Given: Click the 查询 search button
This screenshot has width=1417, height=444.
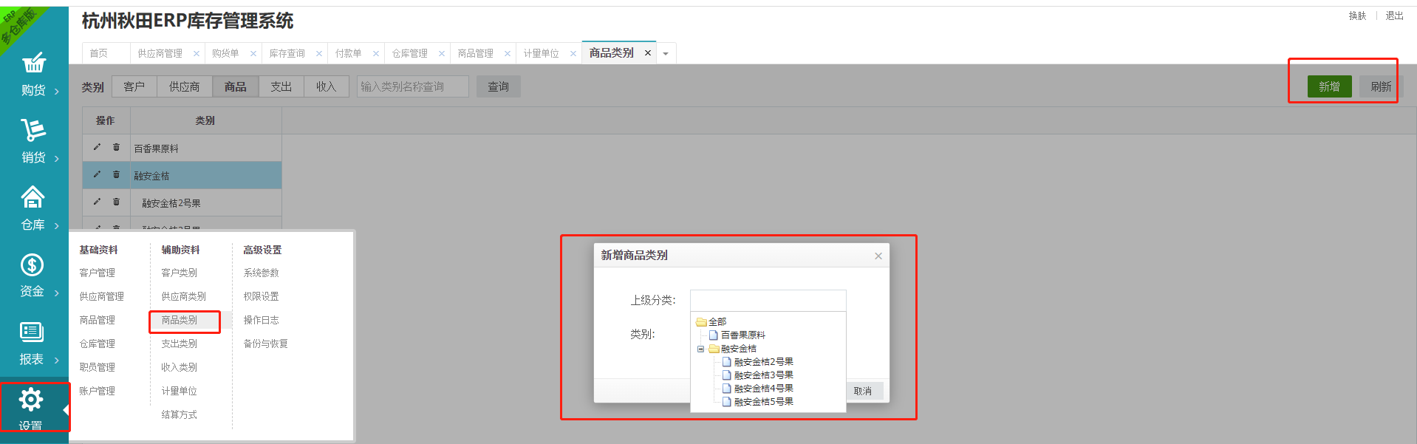Looking at the screenshot, I should point(498,86).
